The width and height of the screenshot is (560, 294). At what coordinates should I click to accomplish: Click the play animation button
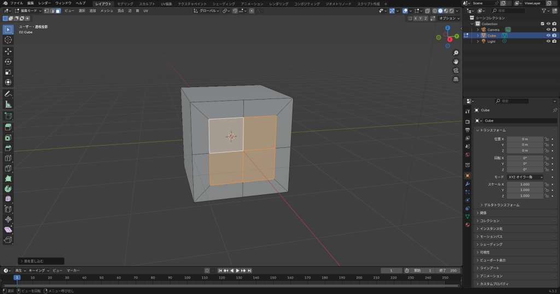(237, 270)
